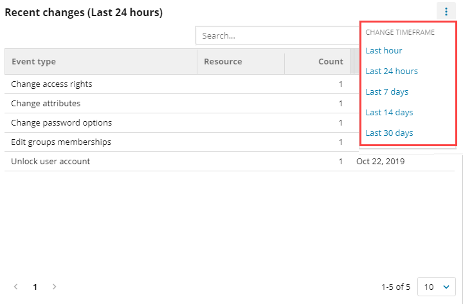463x304 pixels.
Task: Select the Edit groups memberships row
Action: point(61,142)
